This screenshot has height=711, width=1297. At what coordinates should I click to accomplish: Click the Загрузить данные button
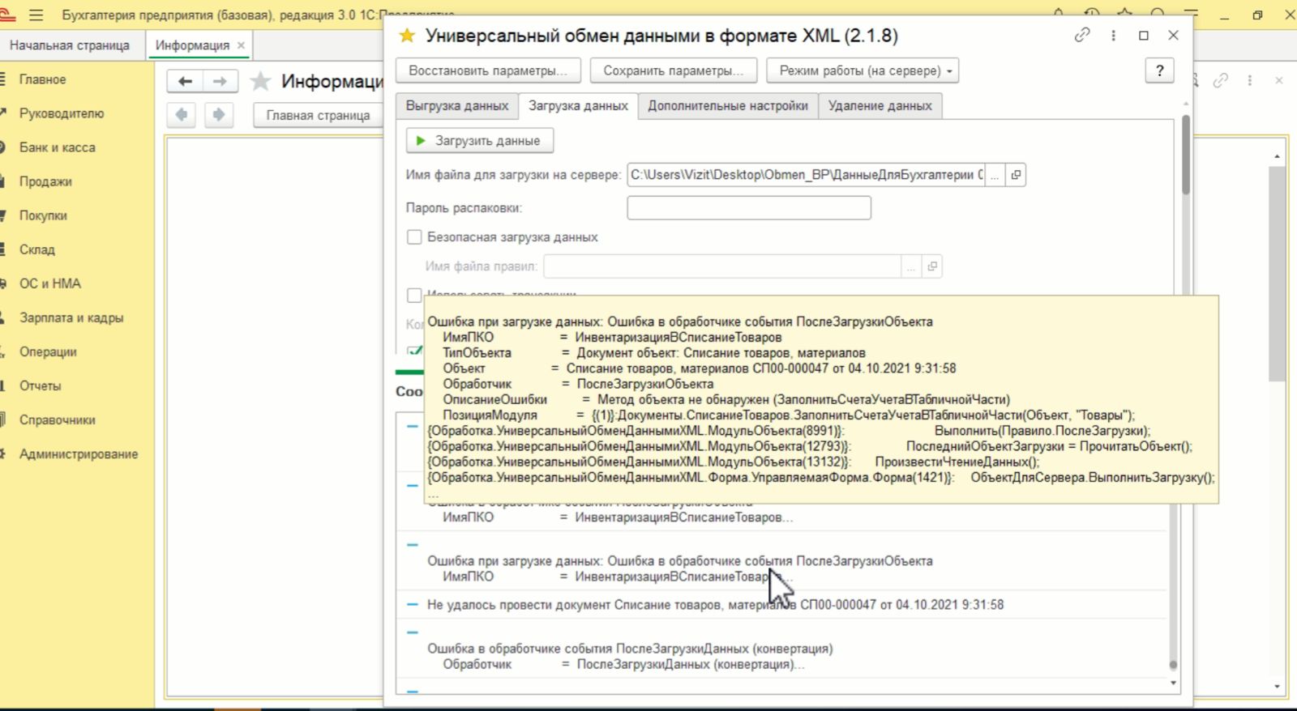pos(479,141)
